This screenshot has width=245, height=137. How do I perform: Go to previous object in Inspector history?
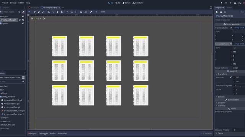tap(242, 12)
